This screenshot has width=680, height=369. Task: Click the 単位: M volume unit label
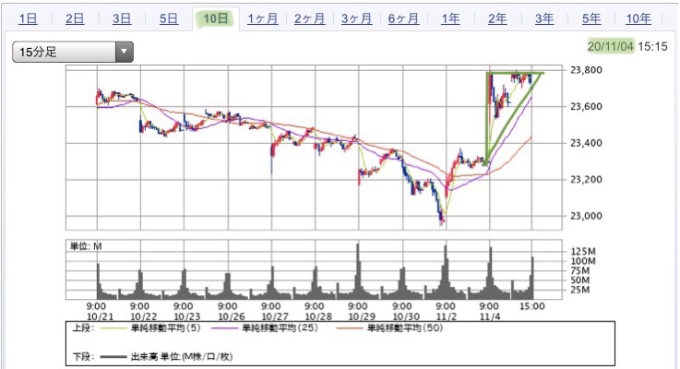(86, 246)
